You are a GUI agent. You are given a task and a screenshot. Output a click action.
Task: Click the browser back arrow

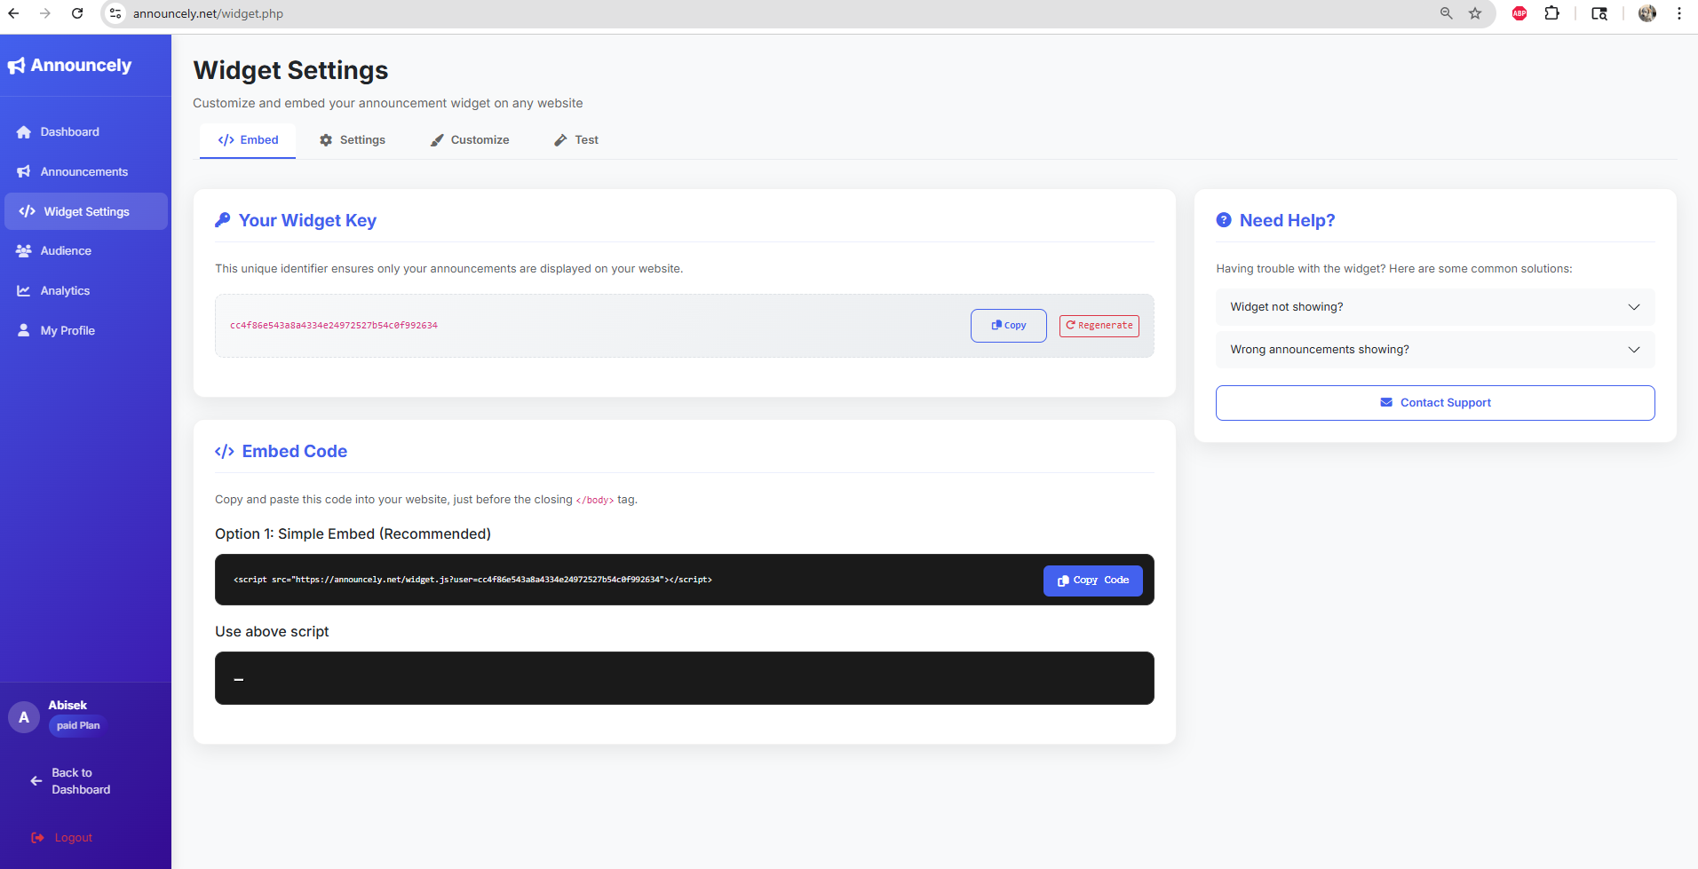point(13,13)
